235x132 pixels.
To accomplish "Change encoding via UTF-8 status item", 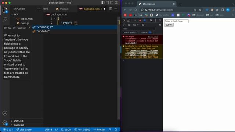I will point(48,129).
